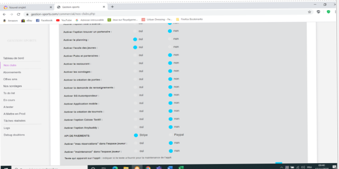Switch to the 'Nouvel onglet' tab
Viewport: 339px width, 169px height.
(x=25, y=7)
